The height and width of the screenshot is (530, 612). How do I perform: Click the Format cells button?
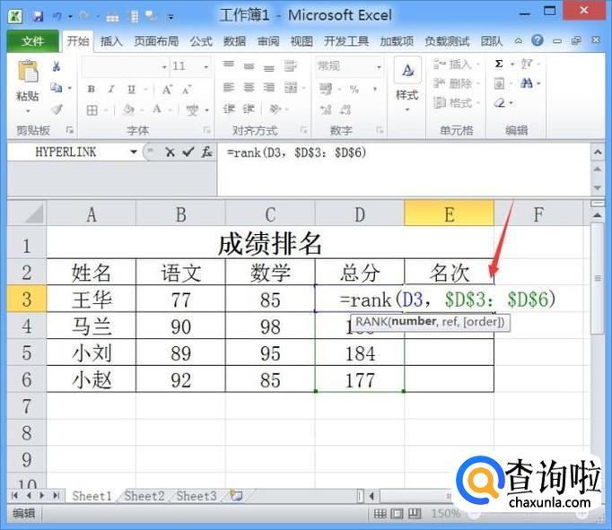pyautogui.click(x=456, y=103)
